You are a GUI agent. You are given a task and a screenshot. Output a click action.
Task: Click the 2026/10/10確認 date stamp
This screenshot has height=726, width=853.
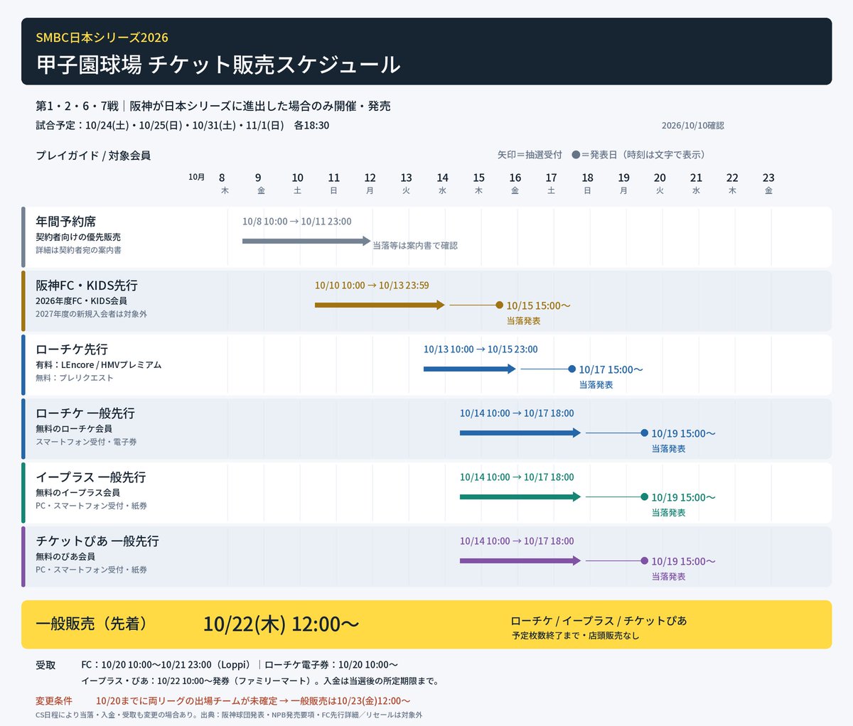pyautogui.click(x=692, y=125)
